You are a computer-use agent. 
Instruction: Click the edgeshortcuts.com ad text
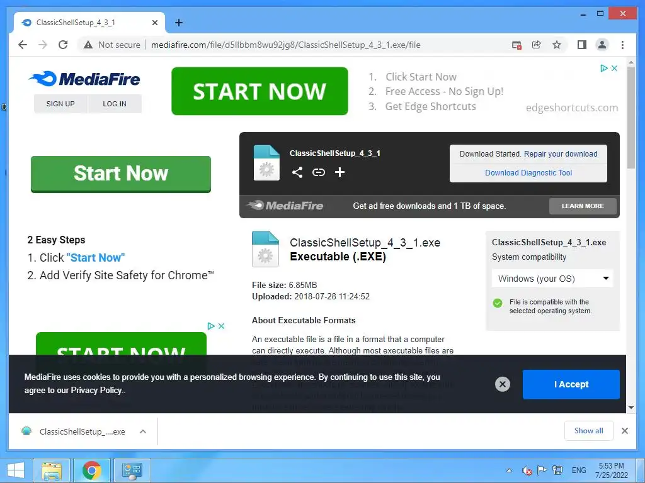tap(572, 108)
